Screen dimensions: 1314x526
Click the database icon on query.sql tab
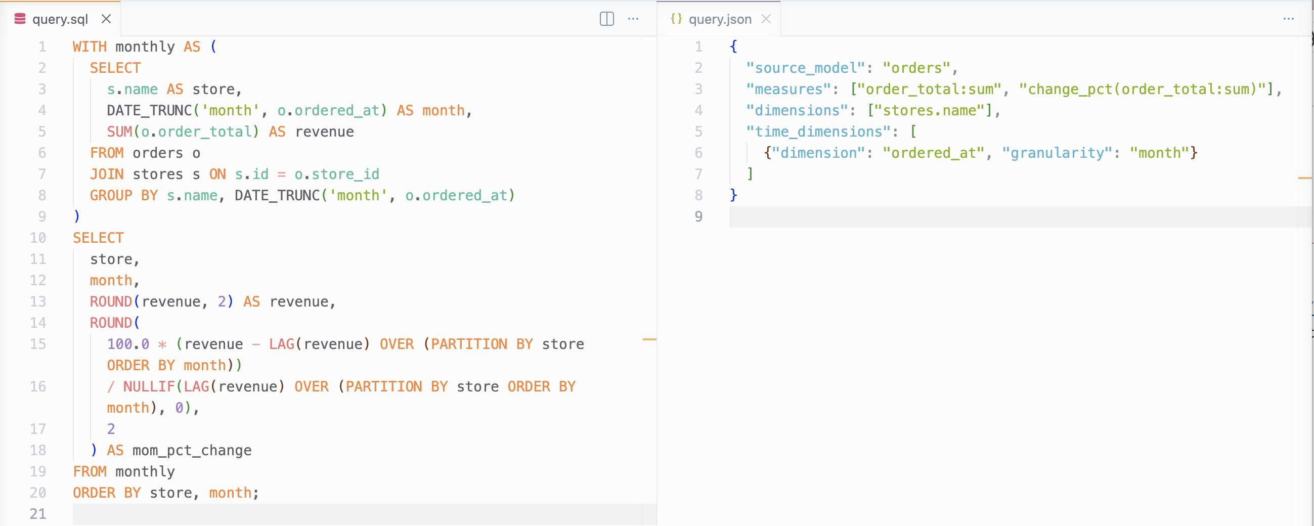[20, 19]
